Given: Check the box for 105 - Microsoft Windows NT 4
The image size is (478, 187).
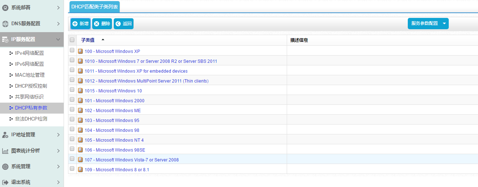Looking at the screenshot, I should click(x=72, y=139).
